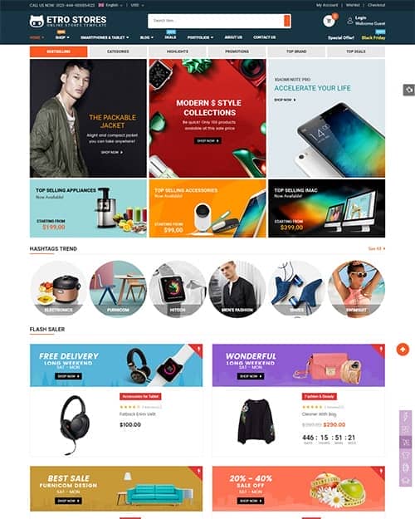Screen dimensions: 415x519
Task: Click the See All hashtags link
Action: (377, 248)
